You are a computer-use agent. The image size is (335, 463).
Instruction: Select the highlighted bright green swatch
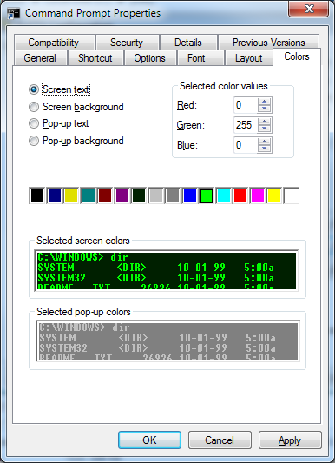[x=207, y=195]
